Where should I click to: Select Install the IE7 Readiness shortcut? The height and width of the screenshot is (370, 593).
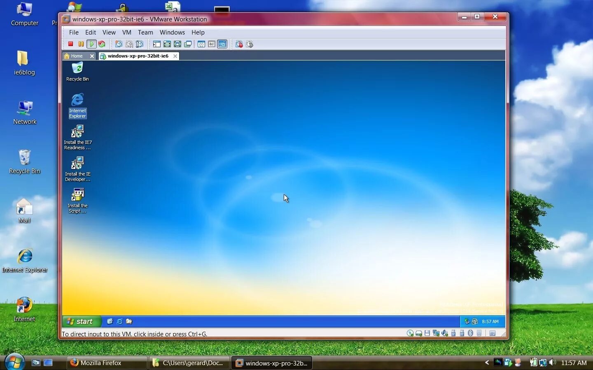point(77,137)
